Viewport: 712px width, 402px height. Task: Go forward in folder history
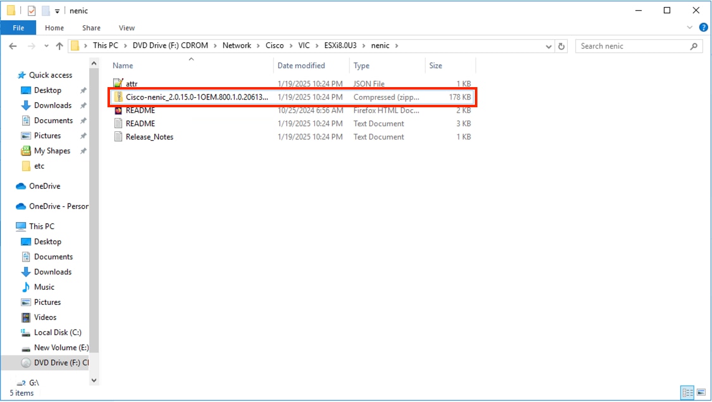tap(31, 46)
